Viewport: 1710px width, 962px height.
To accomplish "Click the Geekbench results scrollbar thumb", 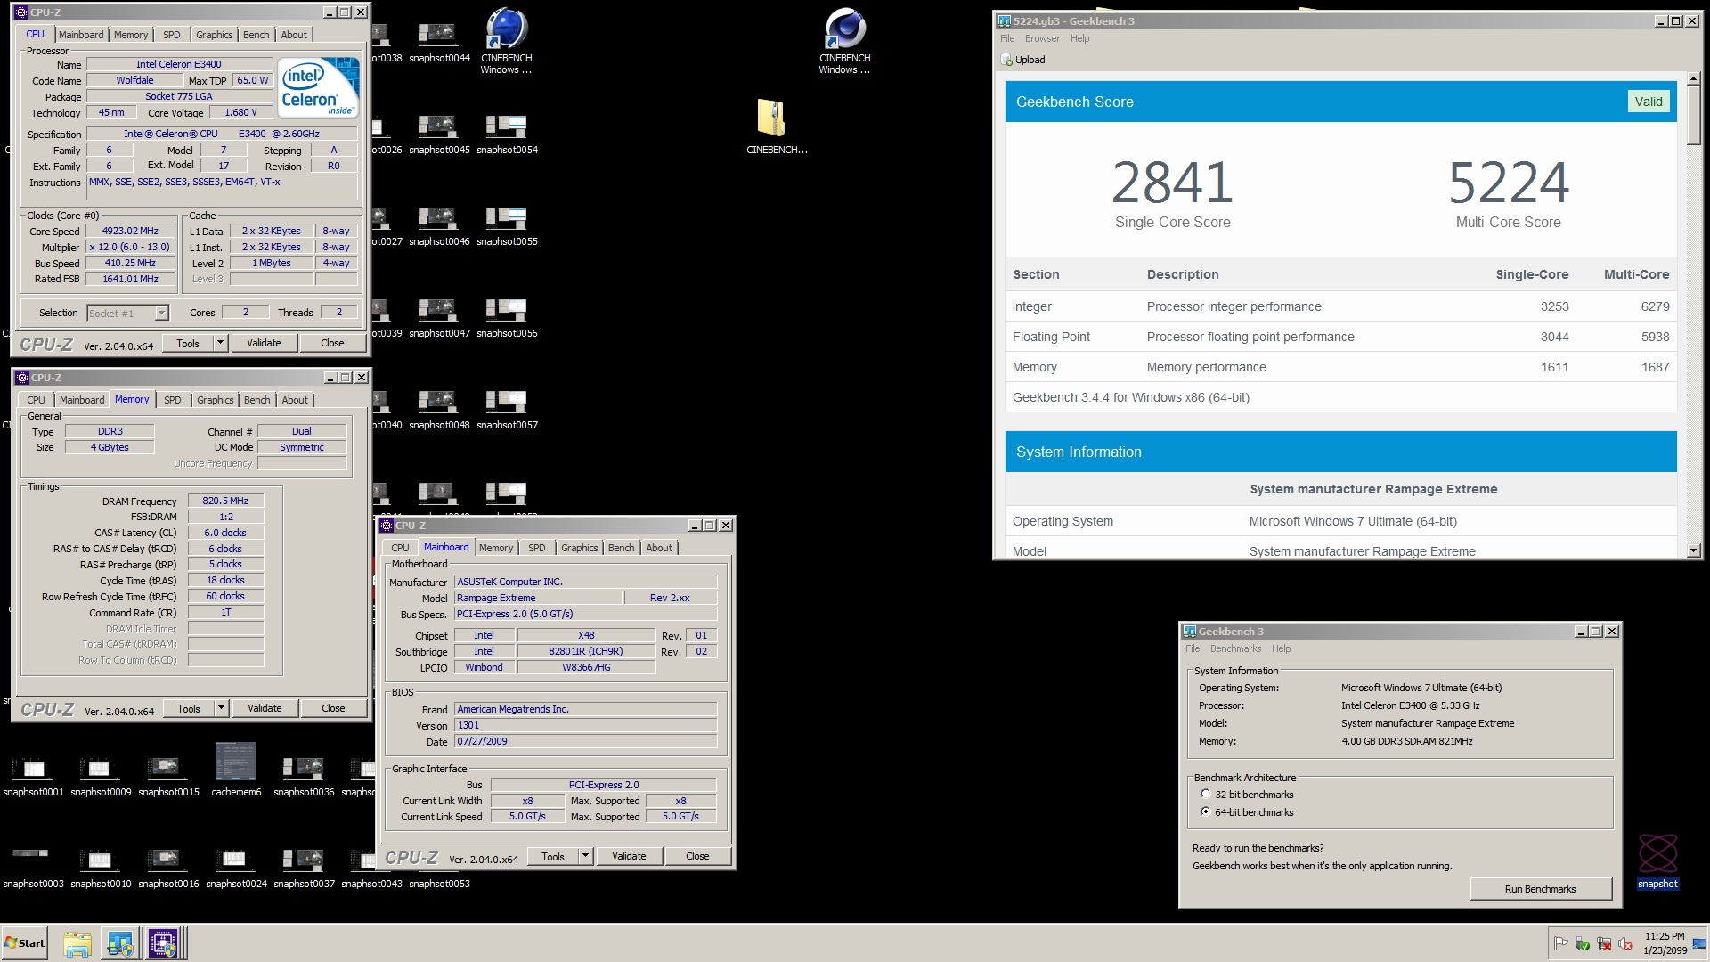I will point(1693,115).
